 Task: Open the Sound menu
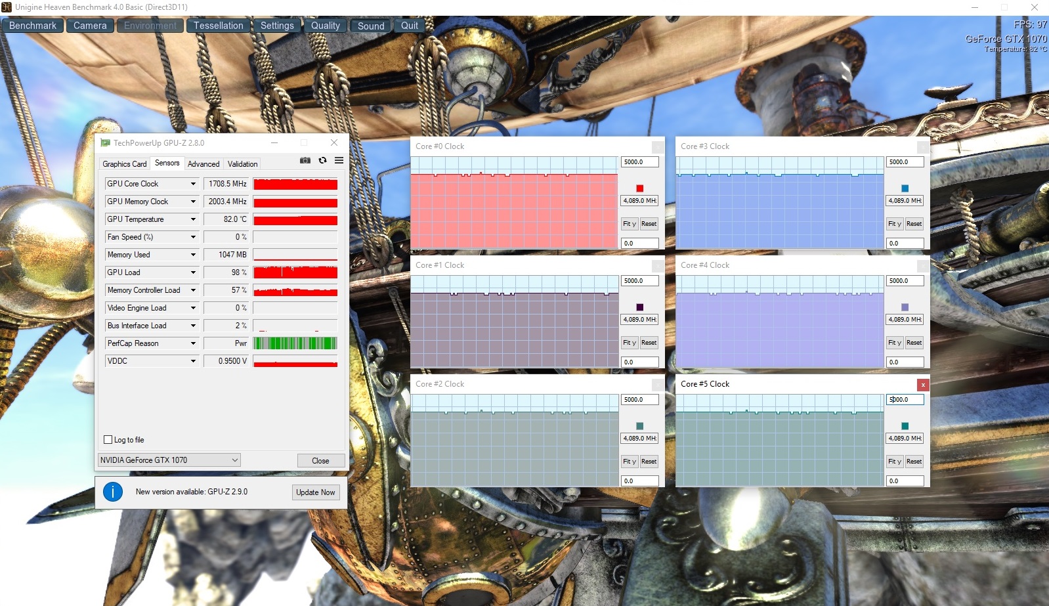(x=371, y=26)
